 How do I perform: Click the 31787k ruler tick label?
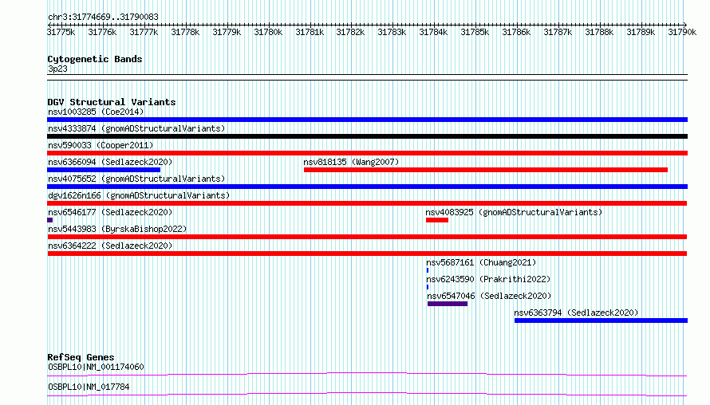pos(558,32)
